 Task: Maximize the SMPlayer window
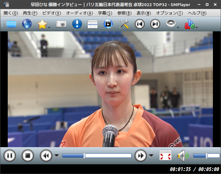click(x=207, y=5)
